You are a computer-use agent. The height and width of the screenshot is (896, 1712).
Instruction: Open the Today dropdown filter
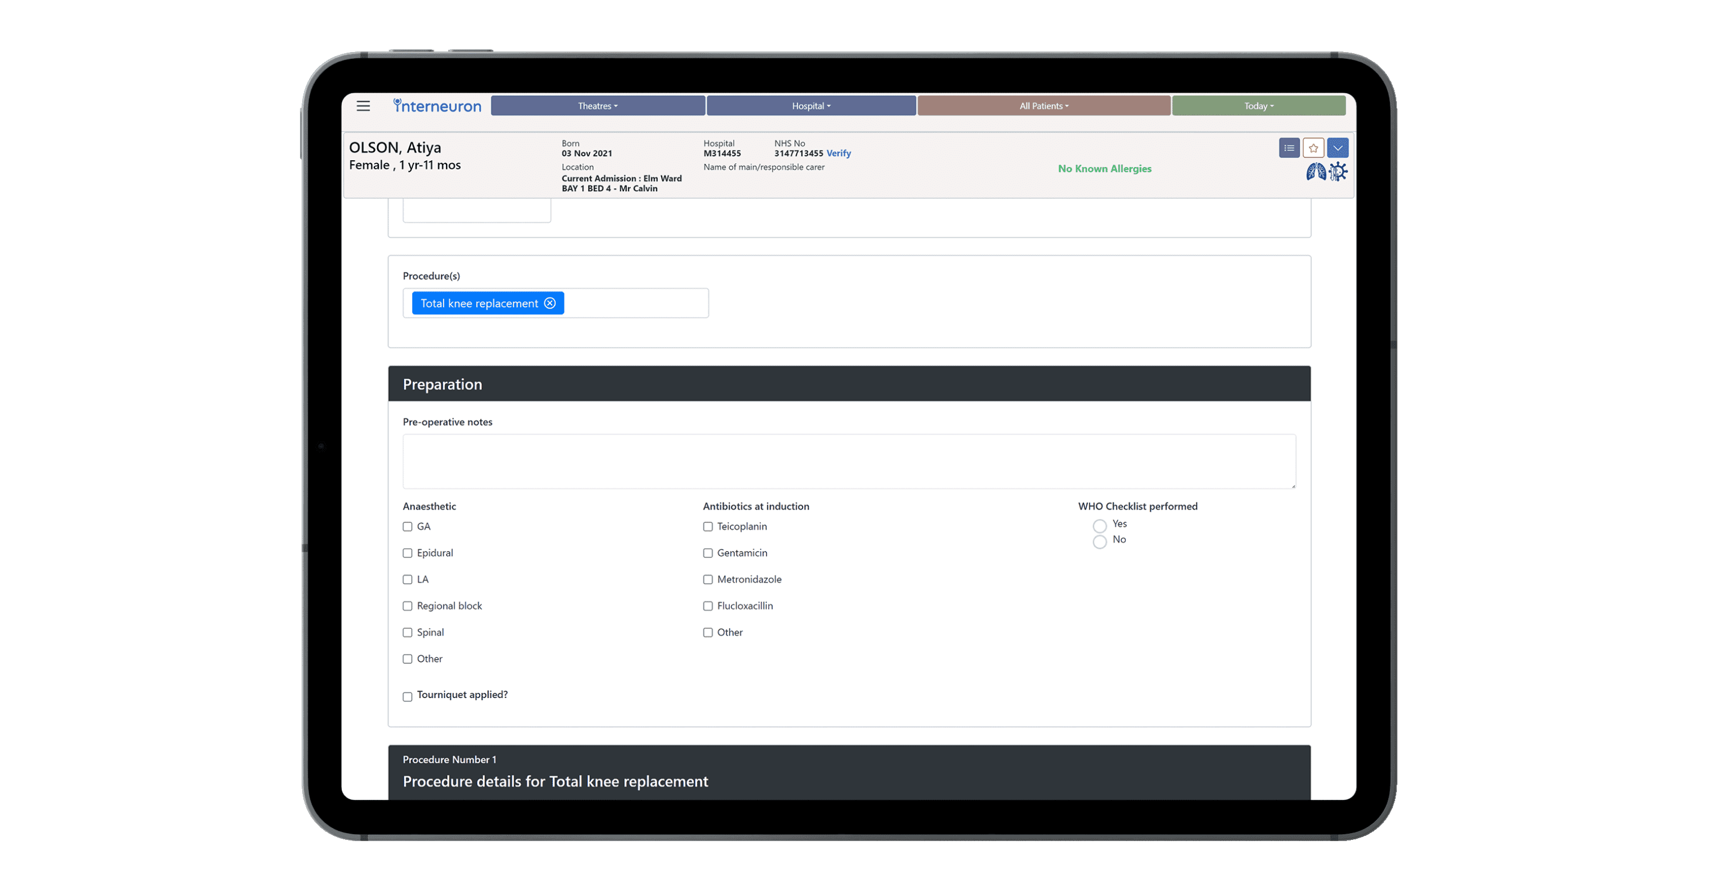tap(1258, 106)
